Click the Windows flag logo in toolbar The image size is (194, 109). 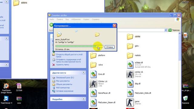point(178,19)
